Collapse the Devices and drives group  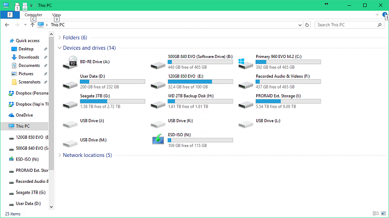click(60, 48)
